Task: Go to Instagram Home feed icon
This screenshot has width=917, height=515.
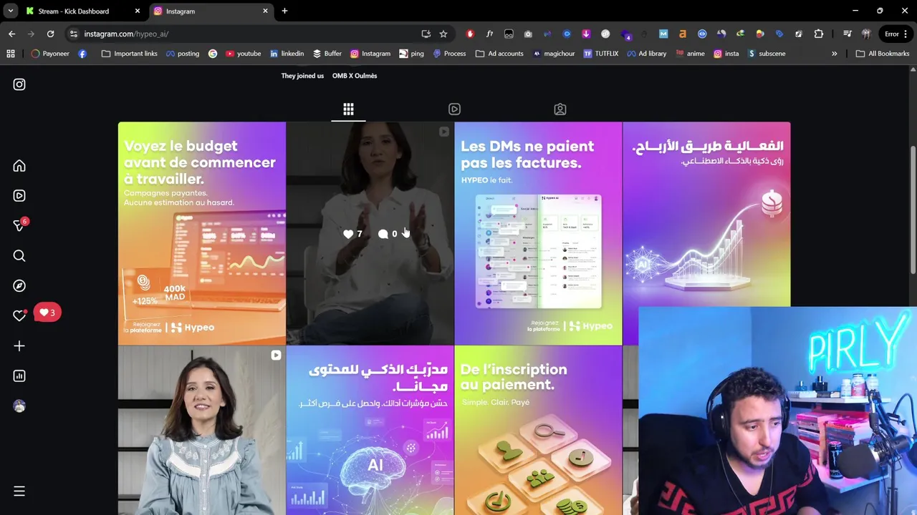Action: (x=19, y=166)
